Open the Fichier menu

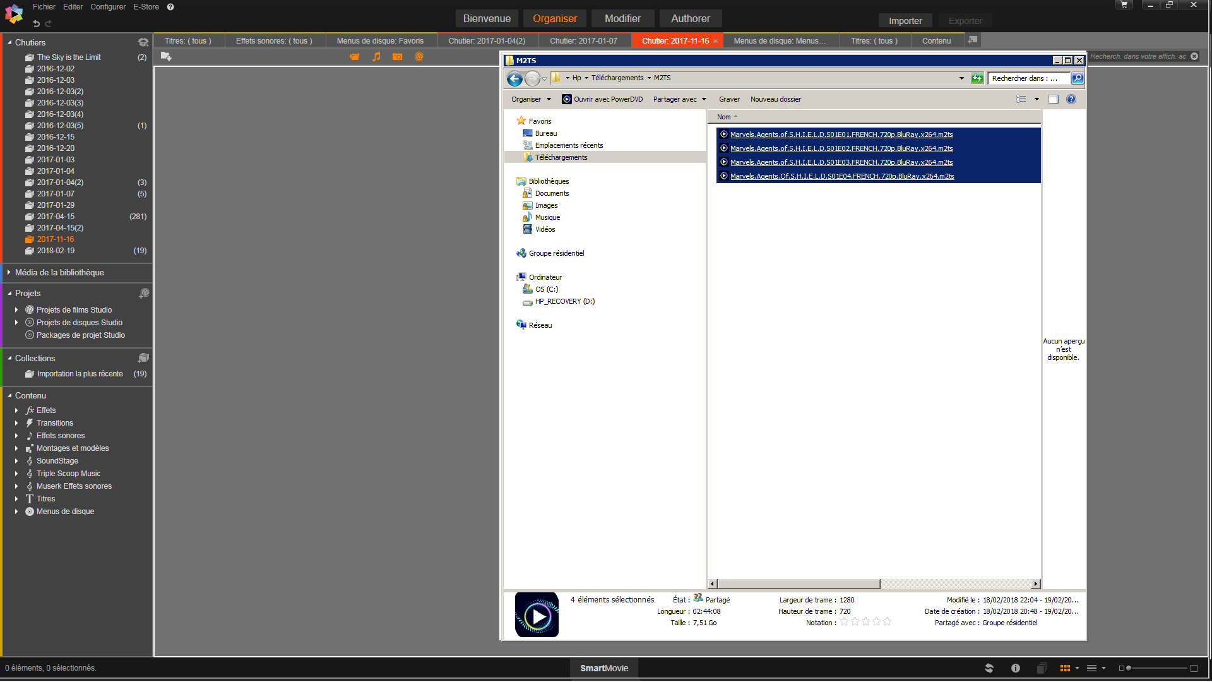click(x=44, y=7)
